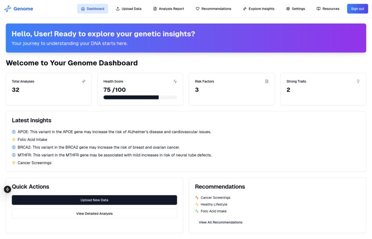Click the Health Score value 75 /100
Viewport: 372px width, 239px height.
pyautogui.click(x=114, y=90)
